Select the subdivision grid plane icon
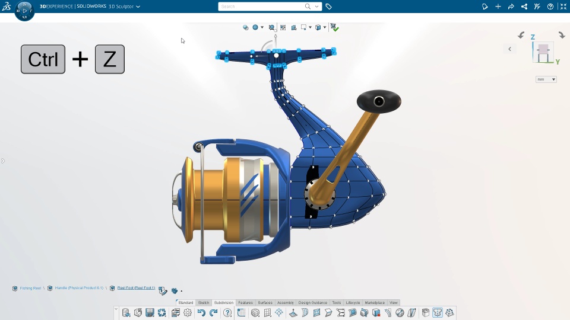Image resolution: width=570 pixels, height=320 pixels. pos(267,312)
